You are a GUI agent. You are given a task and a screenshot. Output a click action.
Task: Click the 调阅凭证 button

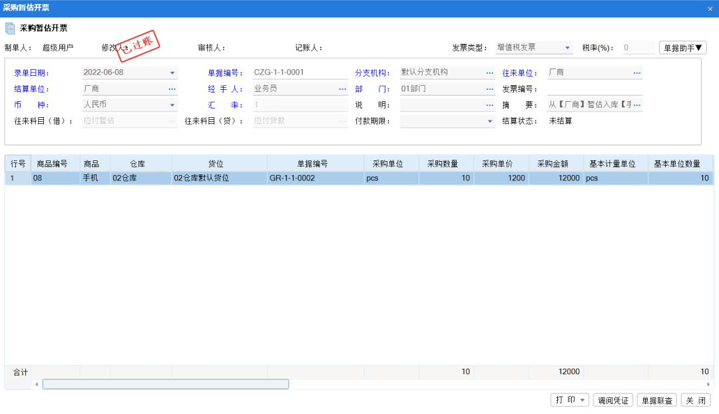pyautogui.click(x=612, y=400)
